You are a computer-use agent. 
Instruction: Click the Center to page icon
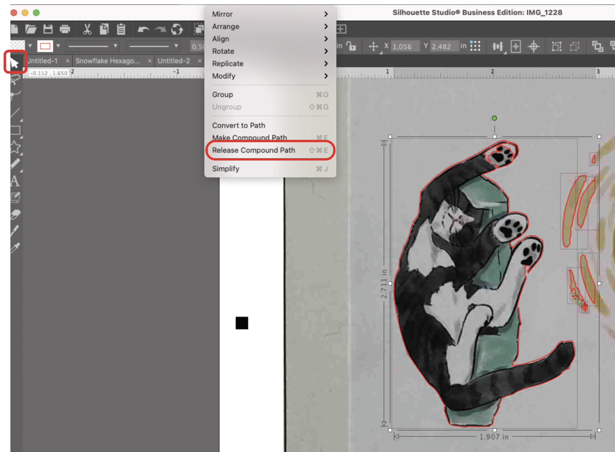point(516,46)
